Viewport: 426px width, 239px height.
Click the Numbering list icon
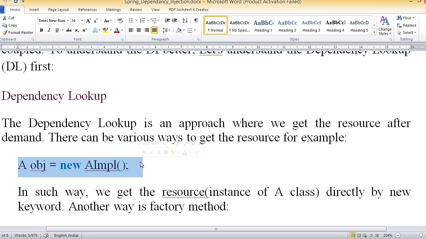point(142,21)
